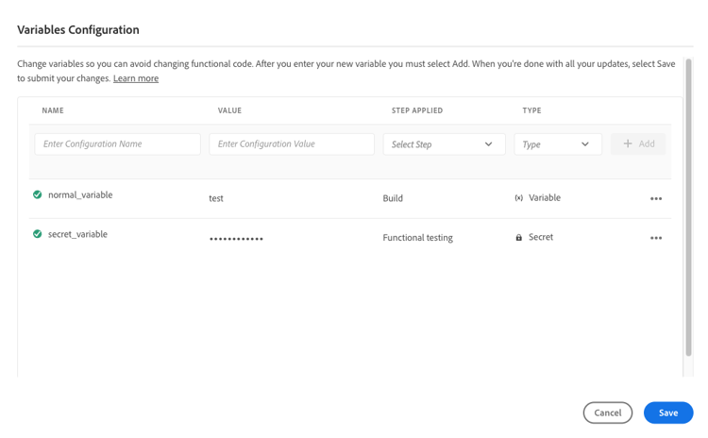Screen dimensions: 708x438
Task: Click the Functional testing step cell
Action: pyautogui.click(x=417, y=238)
